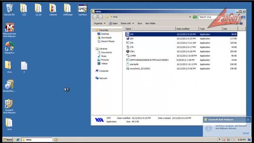
Task: Open the ccleaner desktop folder
Action: [53, 10]
